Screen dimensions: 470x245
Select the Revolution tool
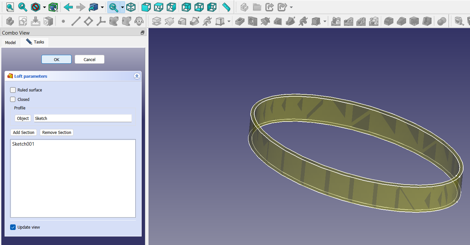pyautogui.click(x=170, y=21)
